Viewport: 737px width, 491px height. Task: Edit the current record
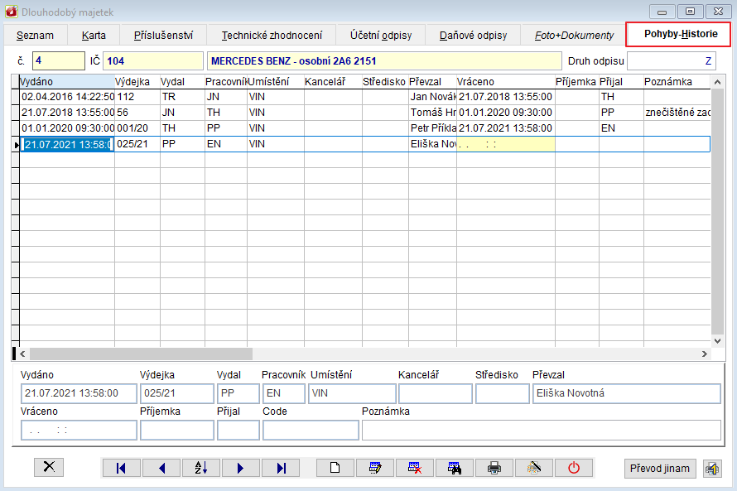(375, 468)
